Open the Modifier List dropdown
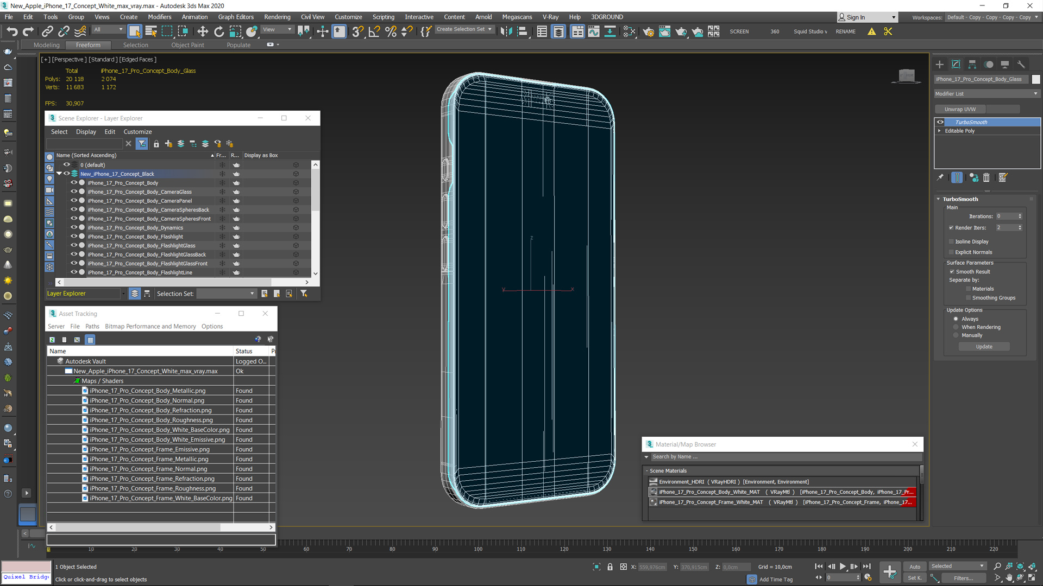Viewport: 1043px width, 586px height. point(987,94)
